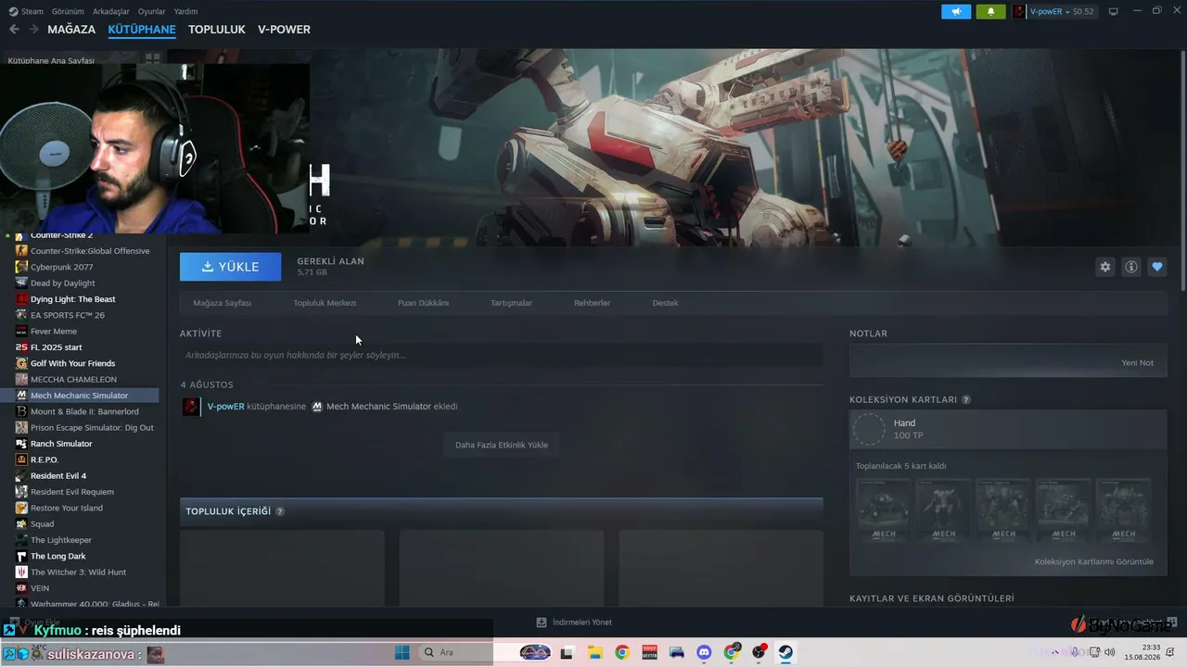Viewport: 1187px width, 667px height.
Task: Click the activity comment input field
Action: pos(501,355)
